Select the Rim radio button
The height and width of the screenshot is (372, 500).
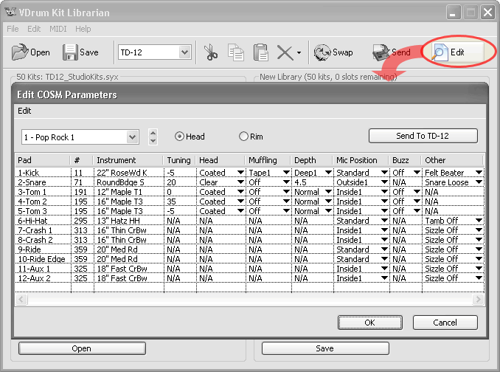244,137
